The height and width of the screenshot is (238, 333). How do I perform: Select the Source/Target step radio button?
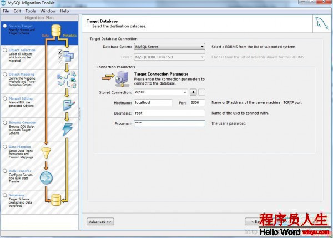[x=5, y=26]
